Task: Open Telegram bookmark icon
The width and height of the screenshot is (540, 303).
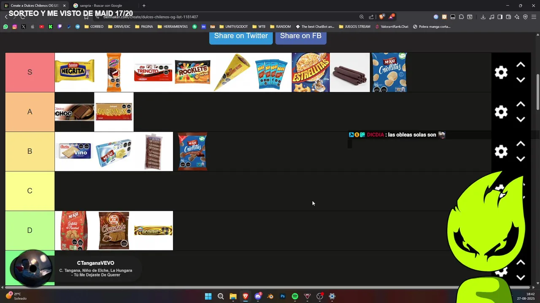Action: click(78, 27)
